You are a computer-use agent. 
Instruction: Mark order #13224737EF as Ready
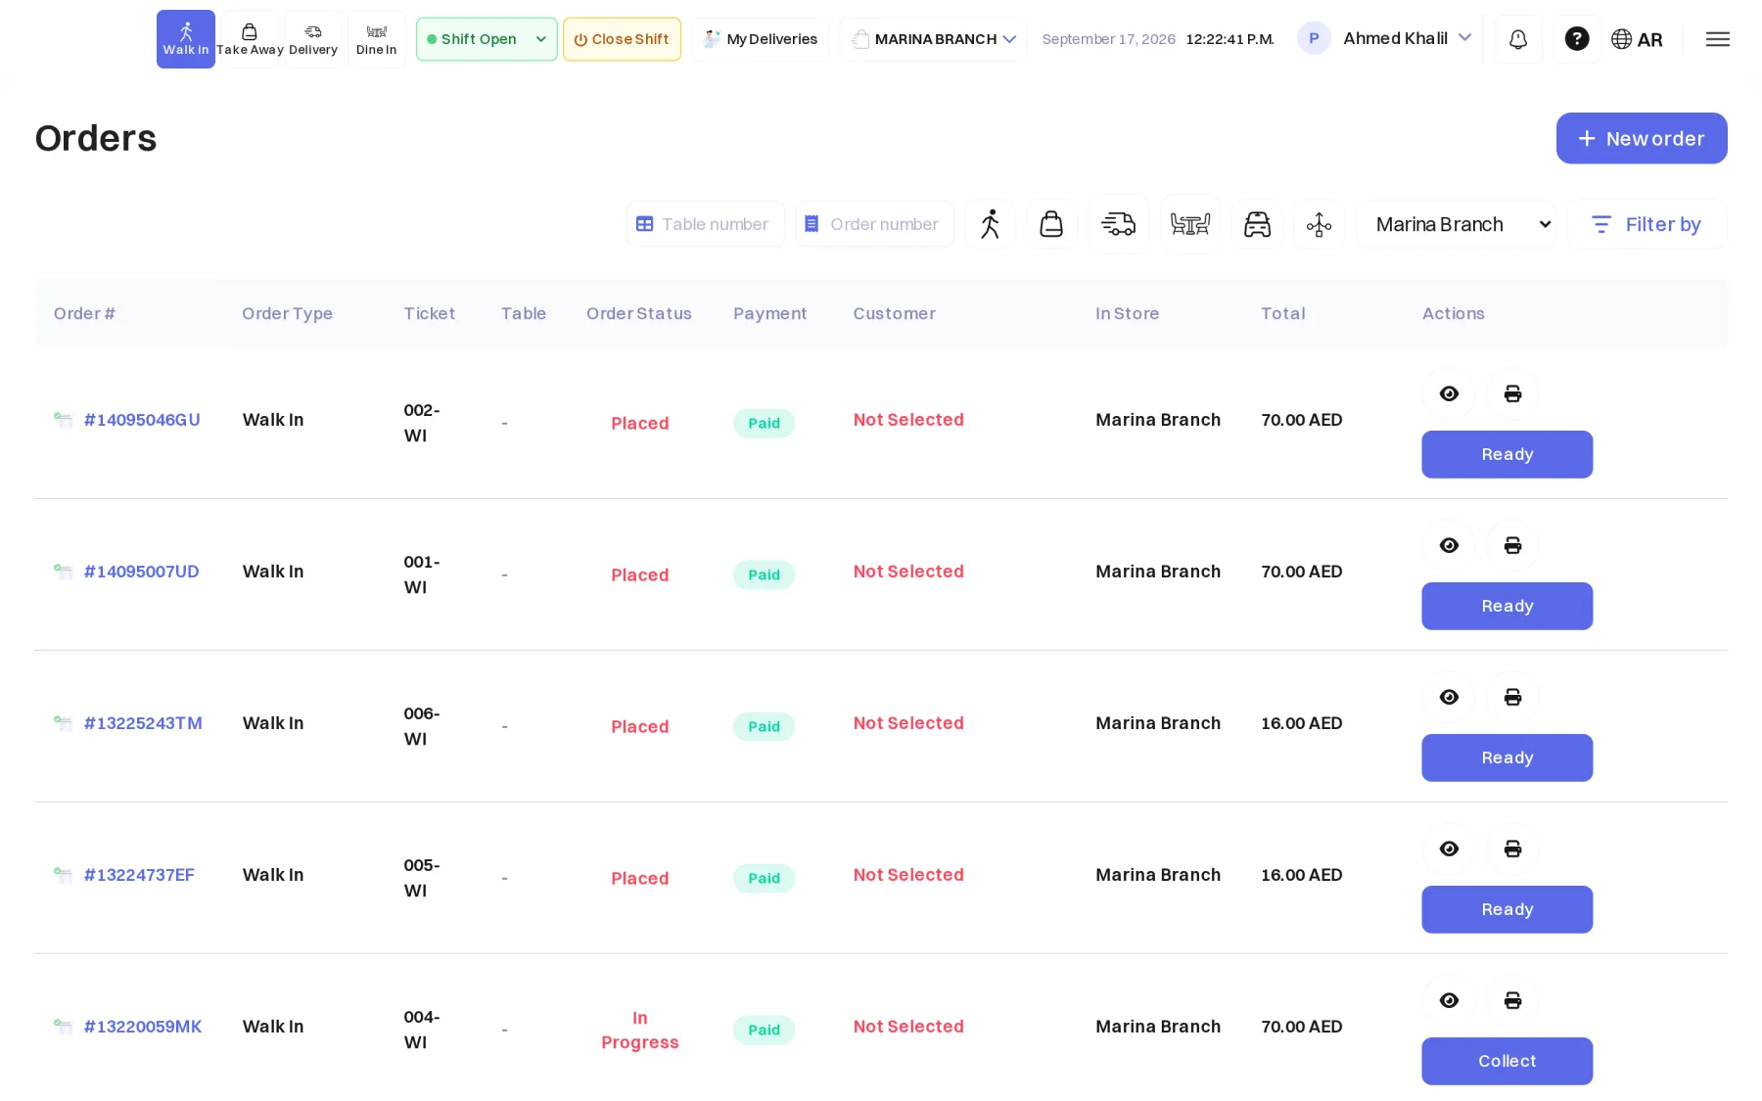tap(1507, 909)
